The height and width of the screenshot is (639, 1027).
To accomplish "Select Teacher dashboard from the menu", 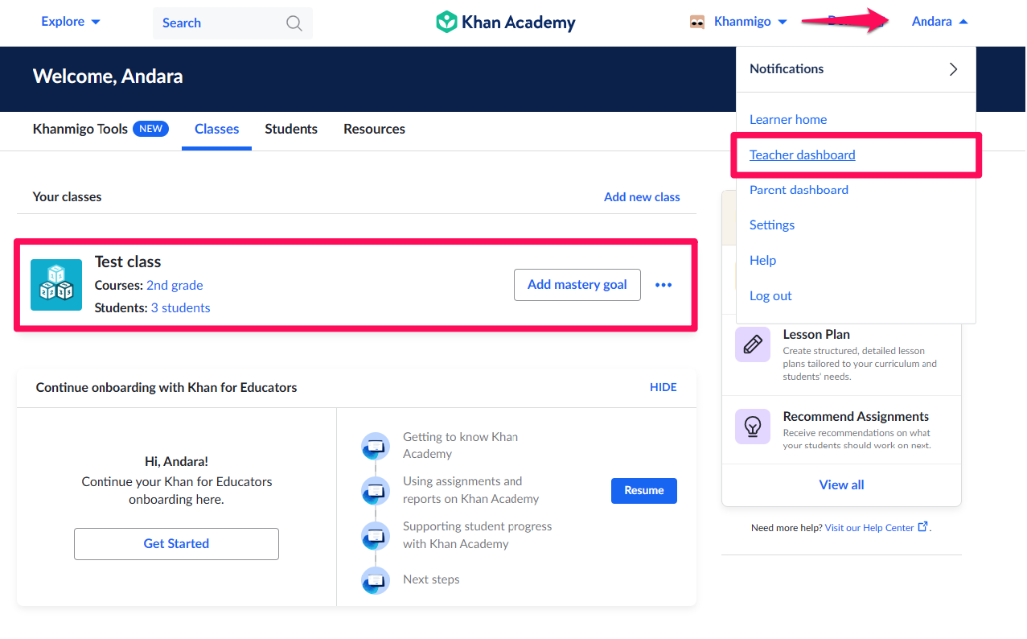I will click(x=802, y=155).
